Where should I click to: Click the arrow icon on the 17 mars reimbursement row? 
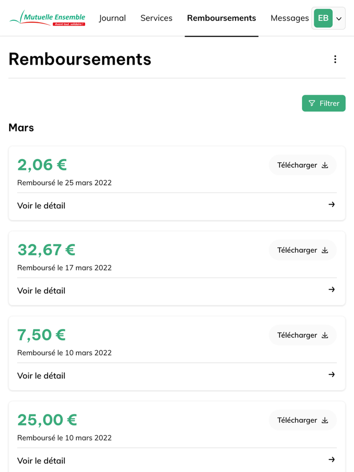click(x=331, y=289)
